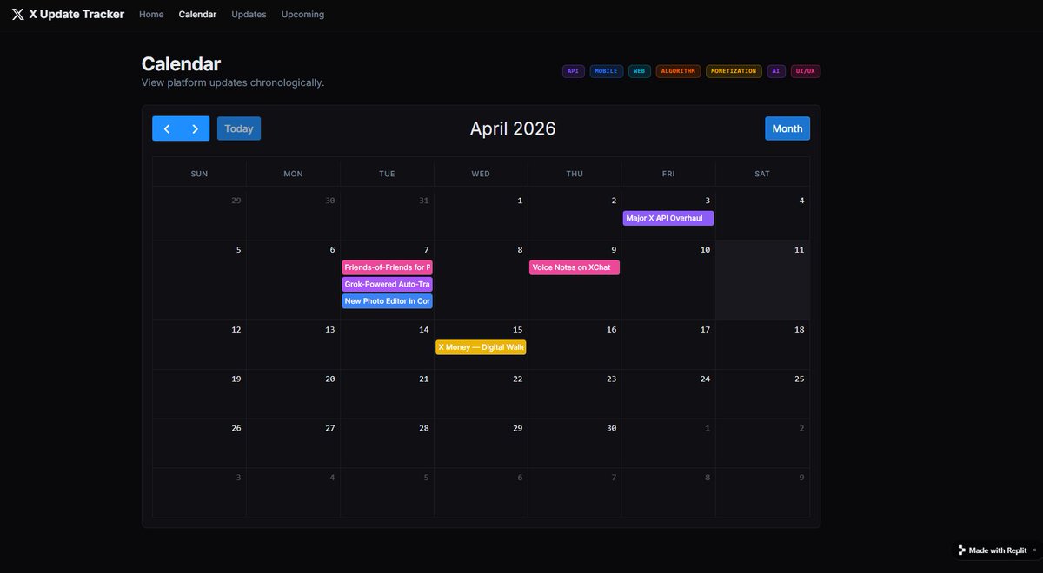Select day 10 under Friday

705,250
